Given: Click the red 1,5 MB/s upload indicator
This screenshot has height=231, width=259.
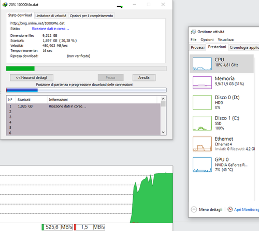Looking at the screenshot, I should point(90,227).
